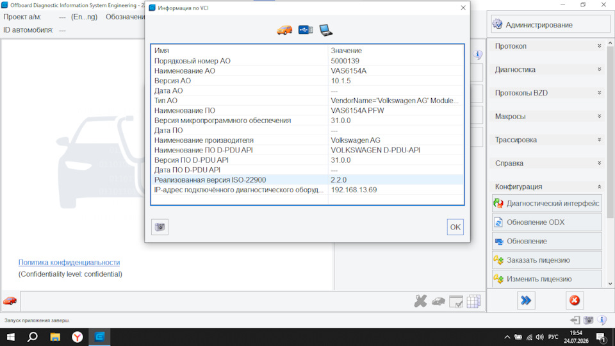Screen dimensions: 615x346
Task: Click the logout arrow icon in status bar
Action: point(575,320)
